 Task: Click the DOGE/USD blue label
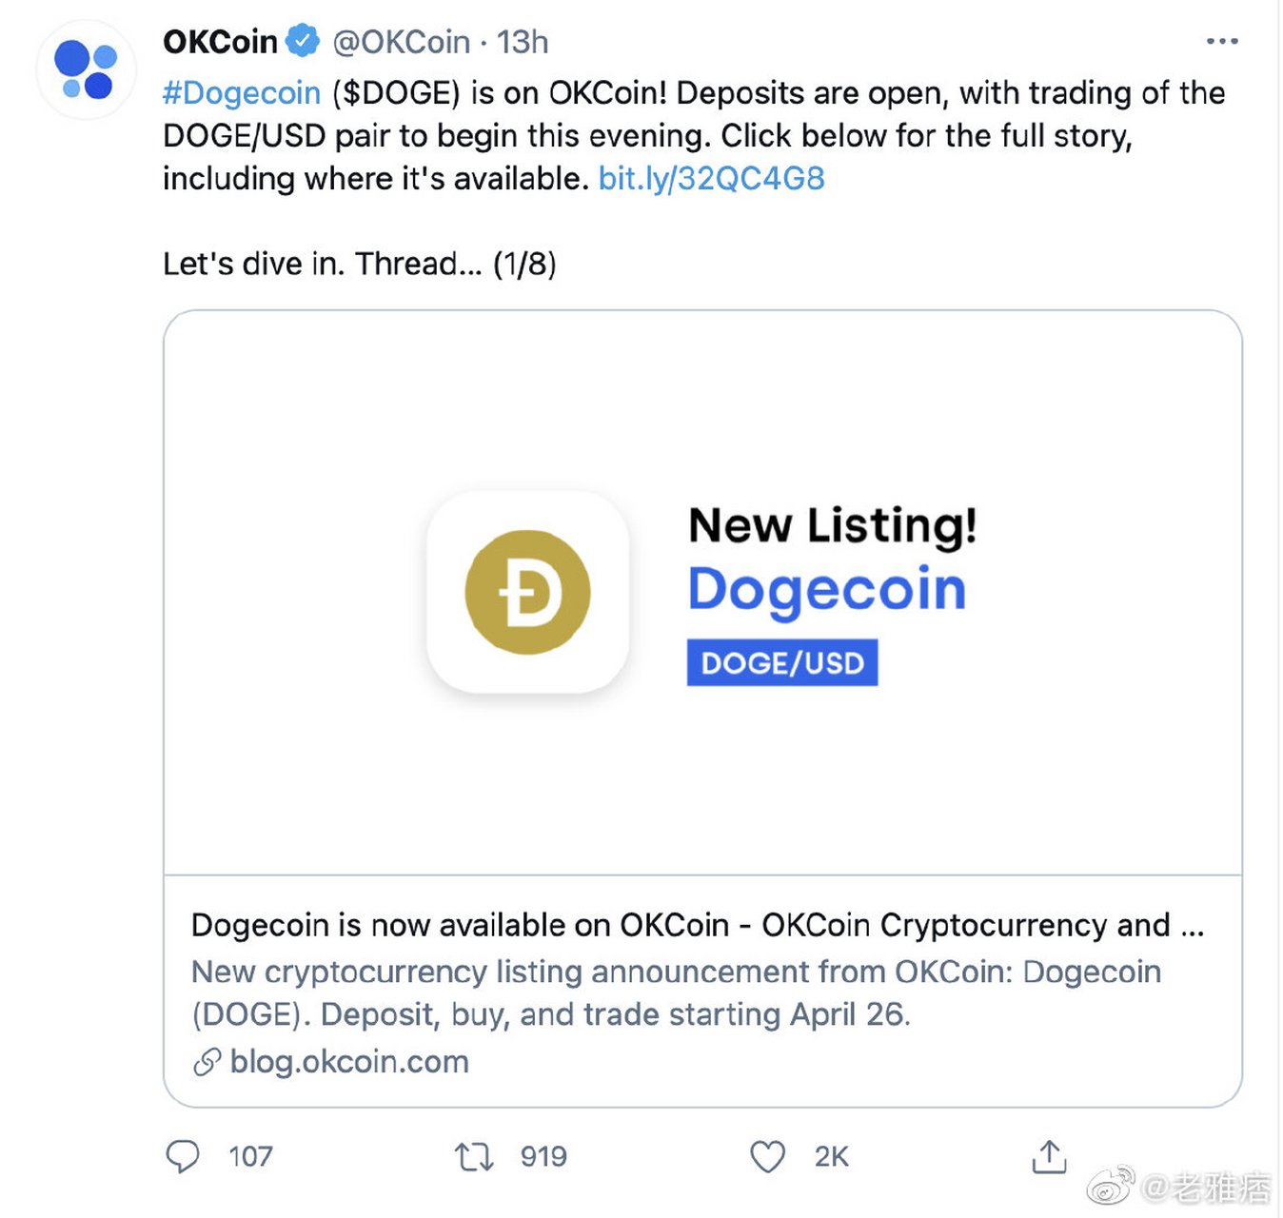(x=782, y=662)
